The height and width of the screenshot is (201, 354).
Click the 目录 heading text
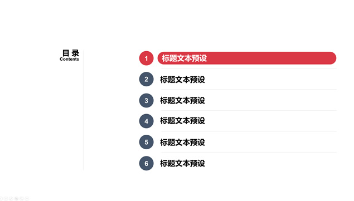pos(71,53)
